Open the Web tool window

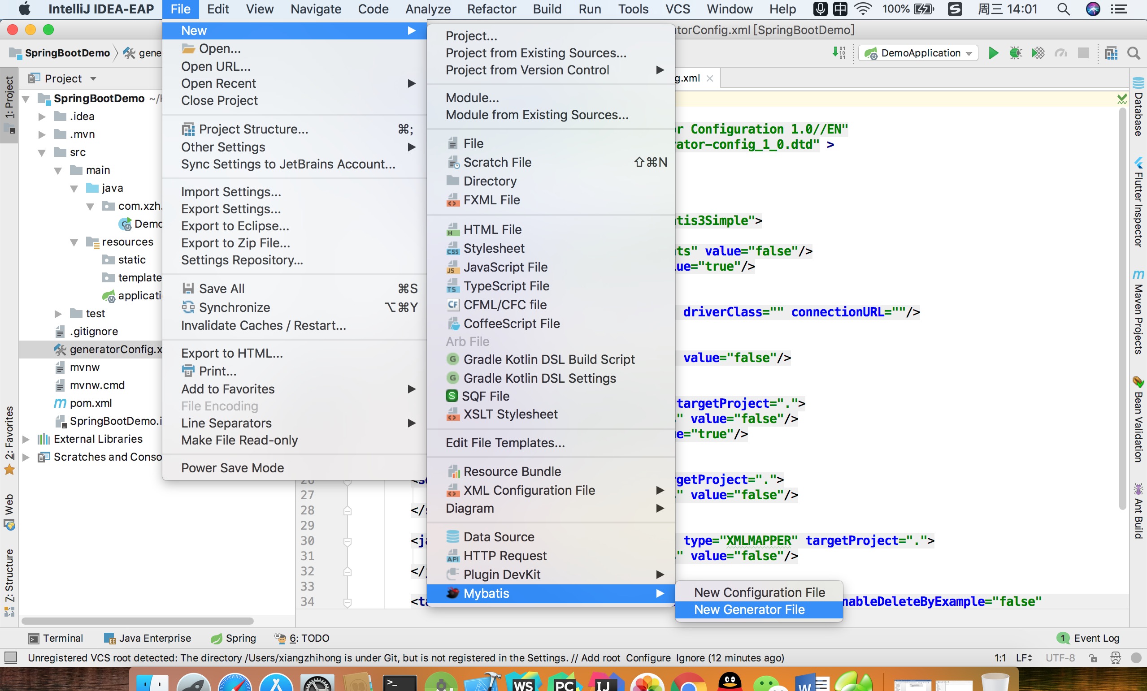pos(9,512)
